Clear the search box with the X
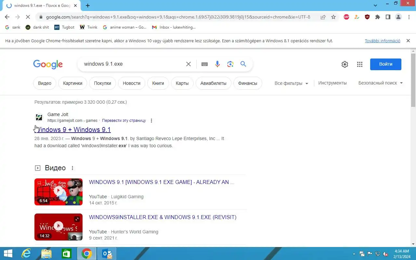This screenshot has height=260, width=416. pos(188,64)
